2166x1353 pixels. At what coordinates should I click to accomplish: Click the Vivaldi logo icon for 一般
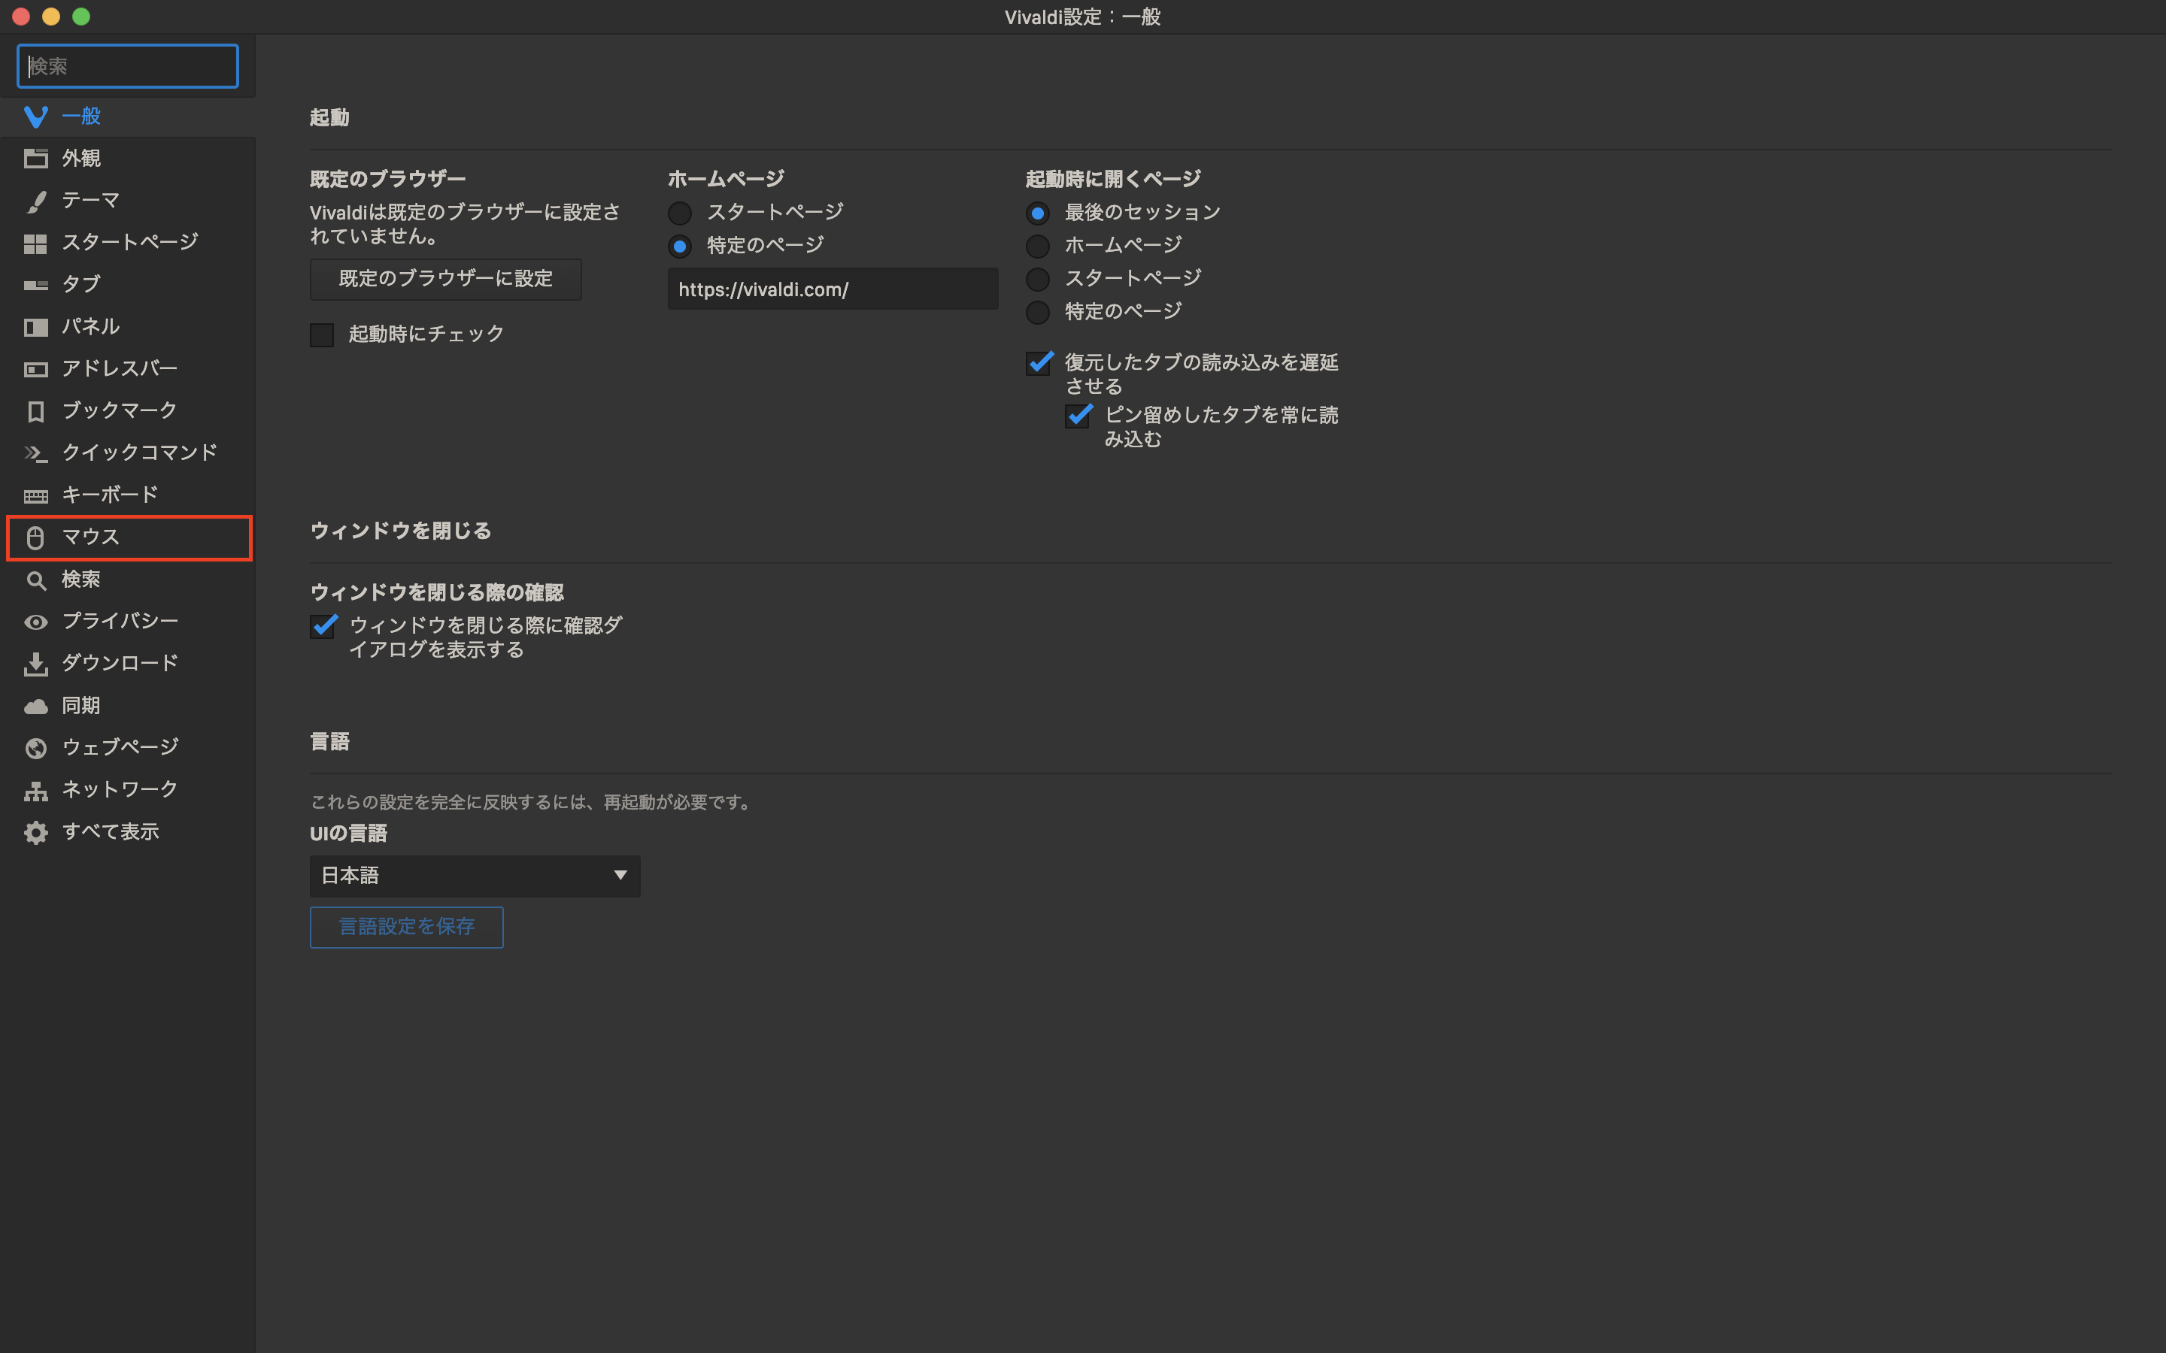[x=36, y=117]
